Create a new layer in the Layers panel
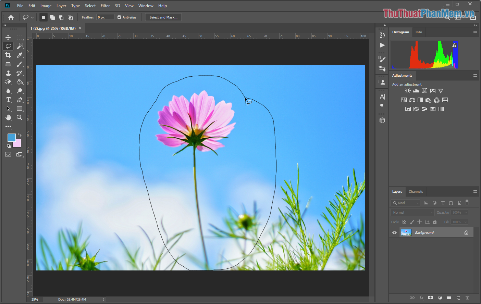481x304 pixels. click(x=458, y=298)
